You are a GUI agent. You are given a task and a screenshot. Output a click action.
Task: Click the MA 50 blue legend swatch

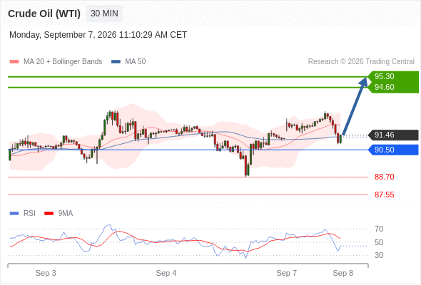116,62
